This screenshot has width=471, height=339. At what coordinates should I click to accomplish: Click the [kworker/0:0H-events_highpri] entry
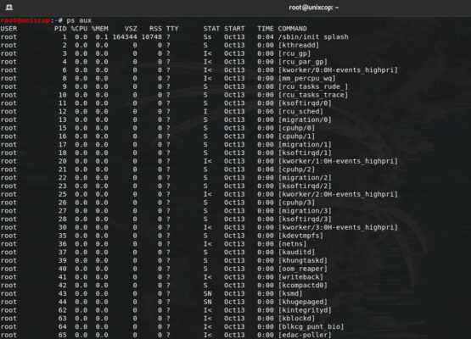[x=338, y=70]
